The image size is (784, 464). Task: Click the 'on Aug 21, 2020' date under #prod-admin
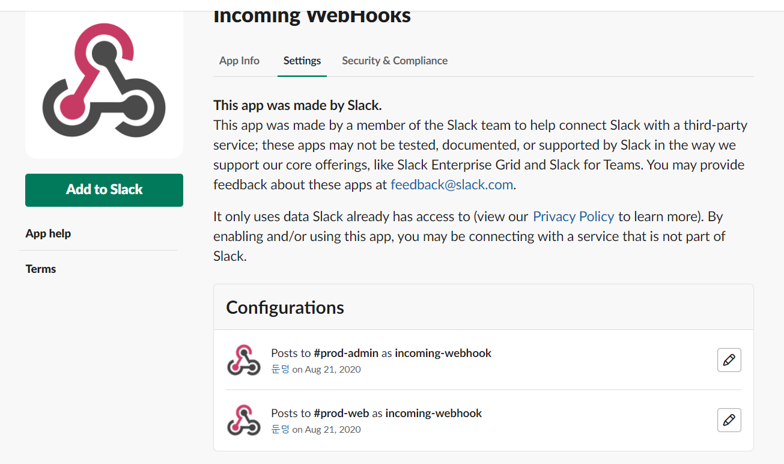coord(326,369)
